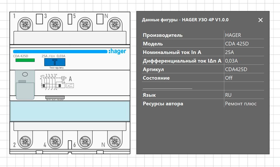280x167 pixels.
Task: Click the 'Test regularly' caption
Action: [x=57, y=68]
